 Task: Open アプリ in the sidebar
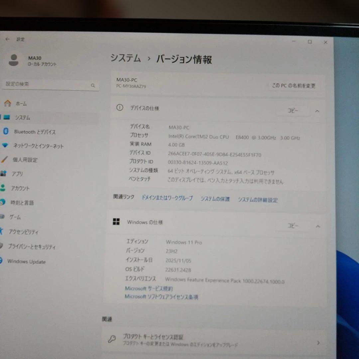pos(17,174)
